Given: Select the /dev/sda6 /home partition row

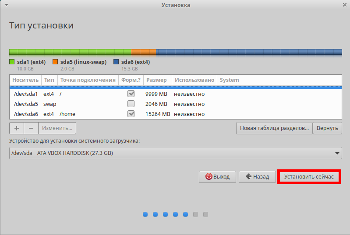Looking at the screenshot, I should [x=176, y=114].
